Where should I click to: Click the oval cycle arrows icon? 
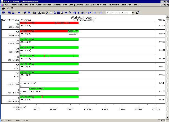point(51,13)
